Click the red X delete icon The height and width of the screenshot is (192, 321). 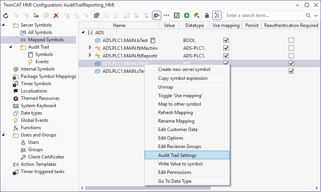[x=56, y=15]
